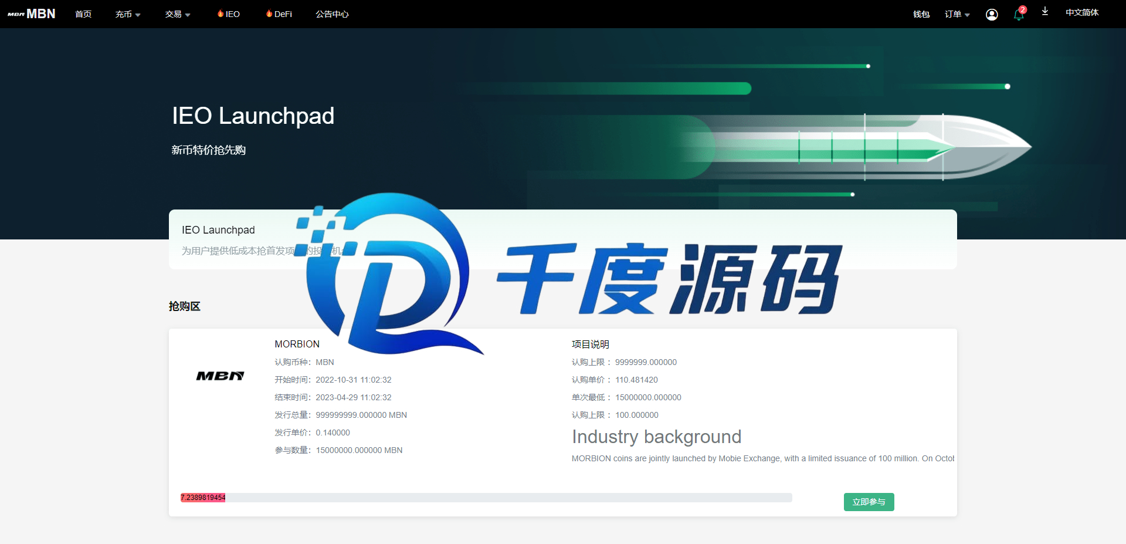Select issue price 0.140000

[x=333, y=433]
